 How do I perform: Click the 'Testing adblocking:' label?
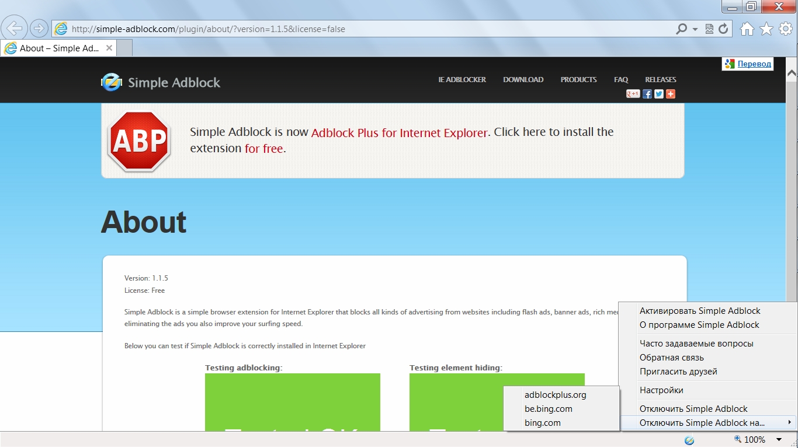pos(244,367)
